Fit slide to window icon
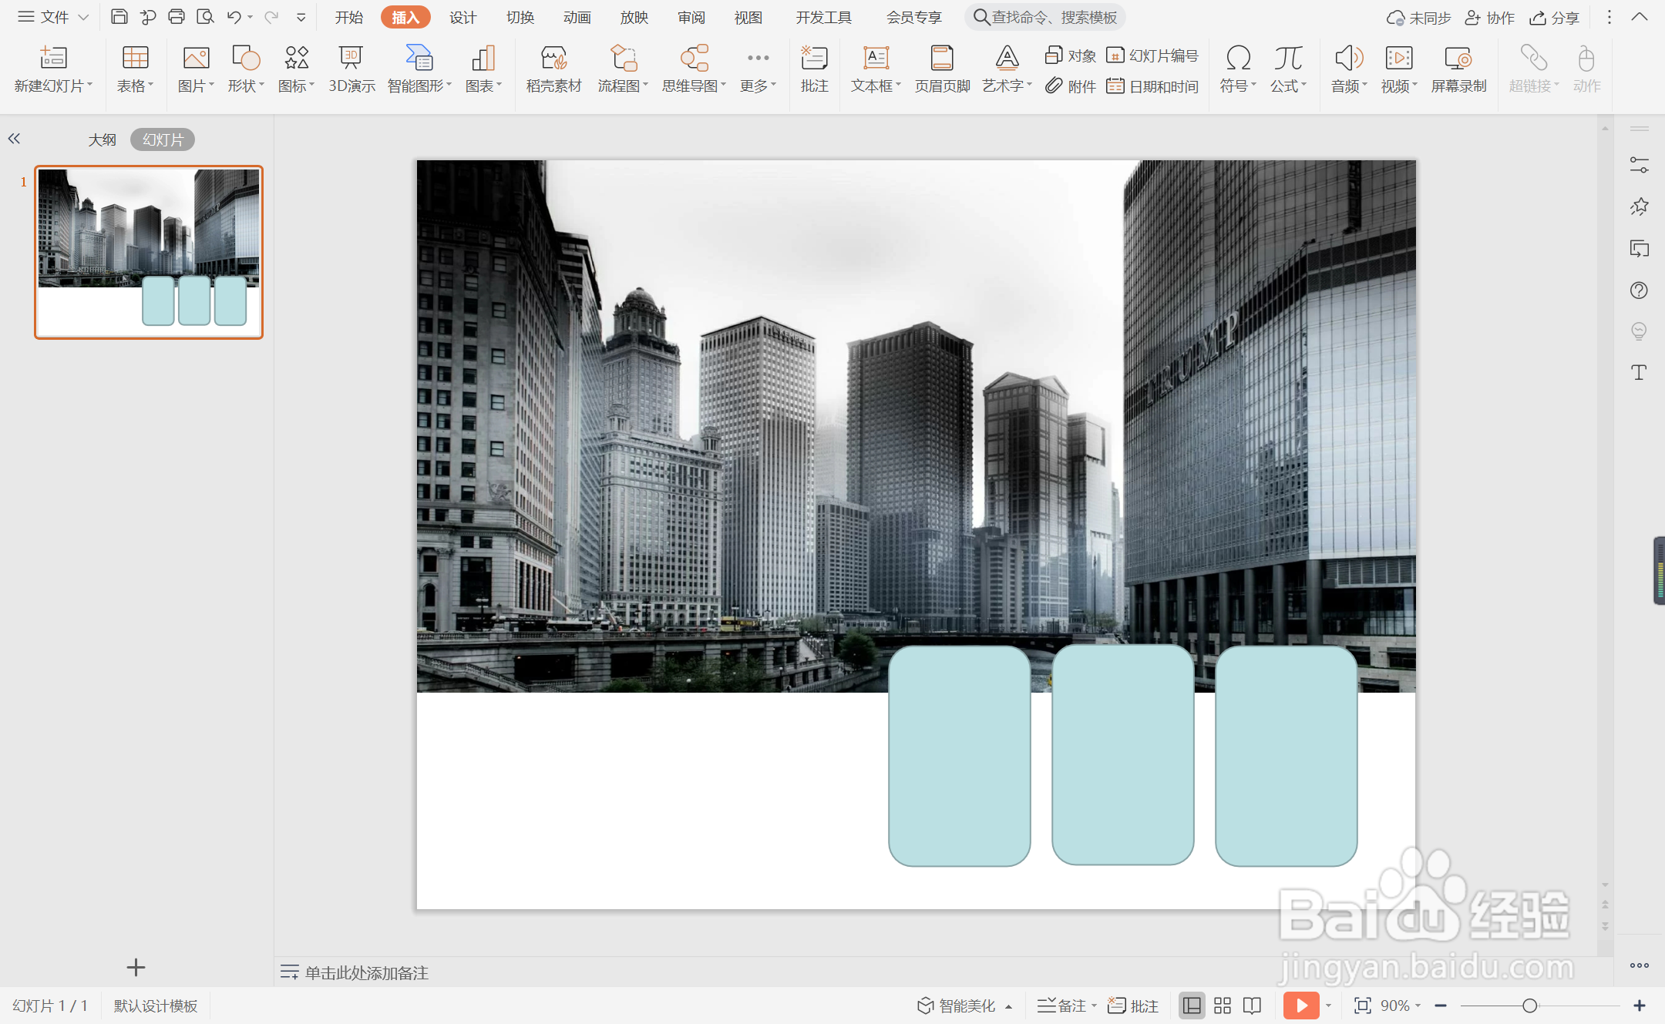This screenshot has height=1024, width=1665. tap(1362, 1006)
